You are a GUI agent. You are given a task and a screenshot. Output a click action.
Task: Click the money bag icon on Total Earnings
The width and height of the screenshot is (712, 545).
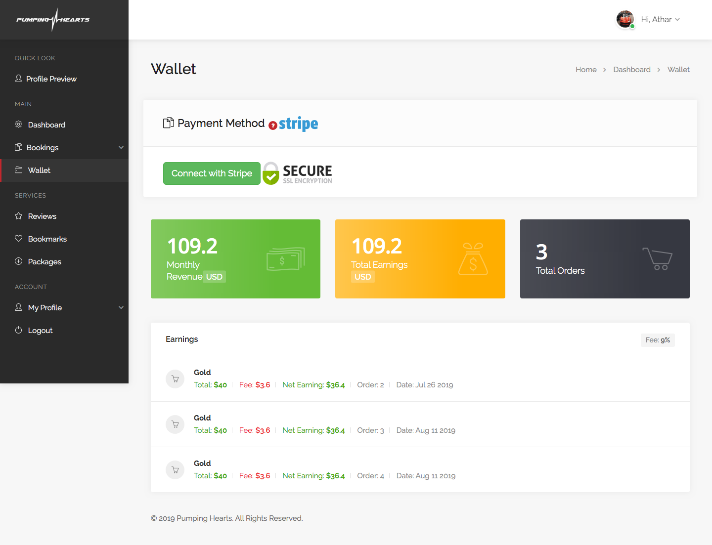(x=473, y=259)
